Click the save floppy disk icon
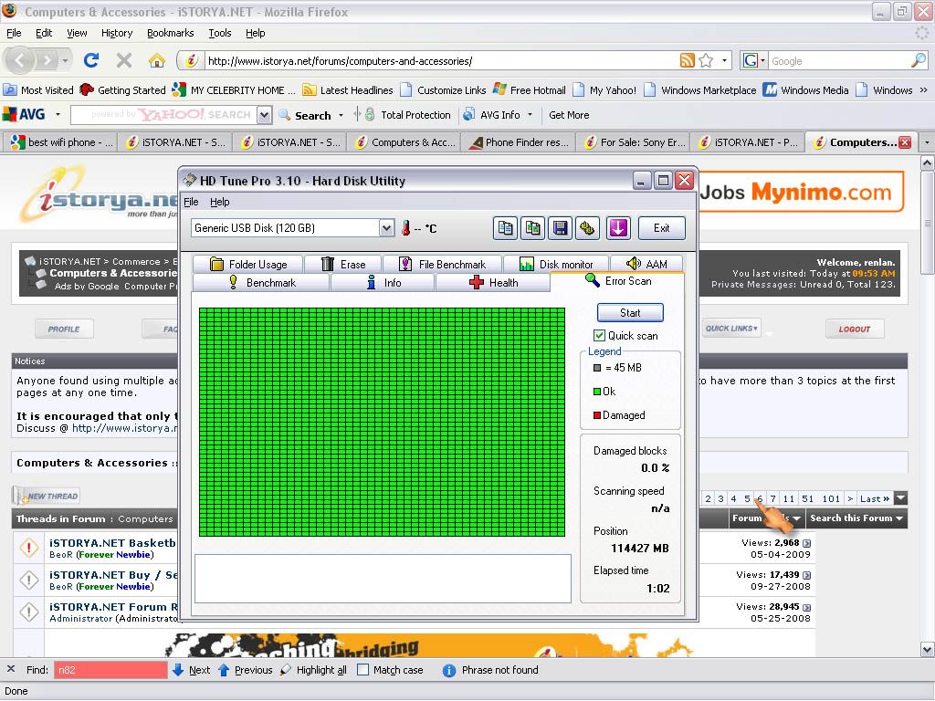 coord(560,228)
